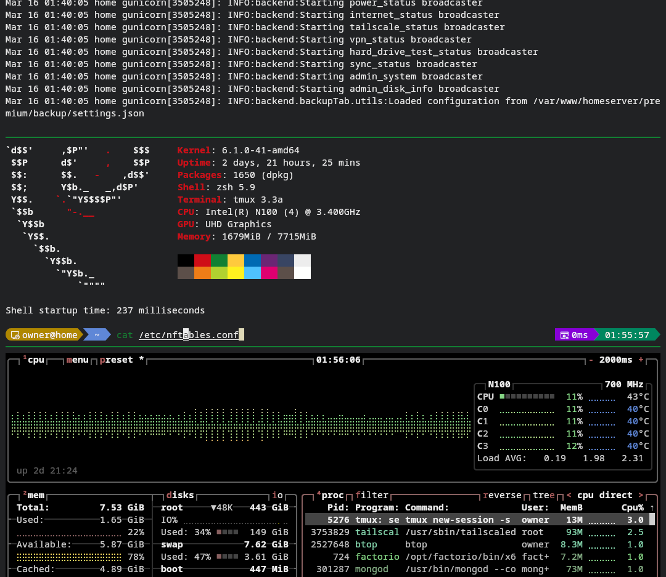666x577 pixels.
Task: Click the /etc/nftables.conf path in prompt
Action: click(189, 335)
